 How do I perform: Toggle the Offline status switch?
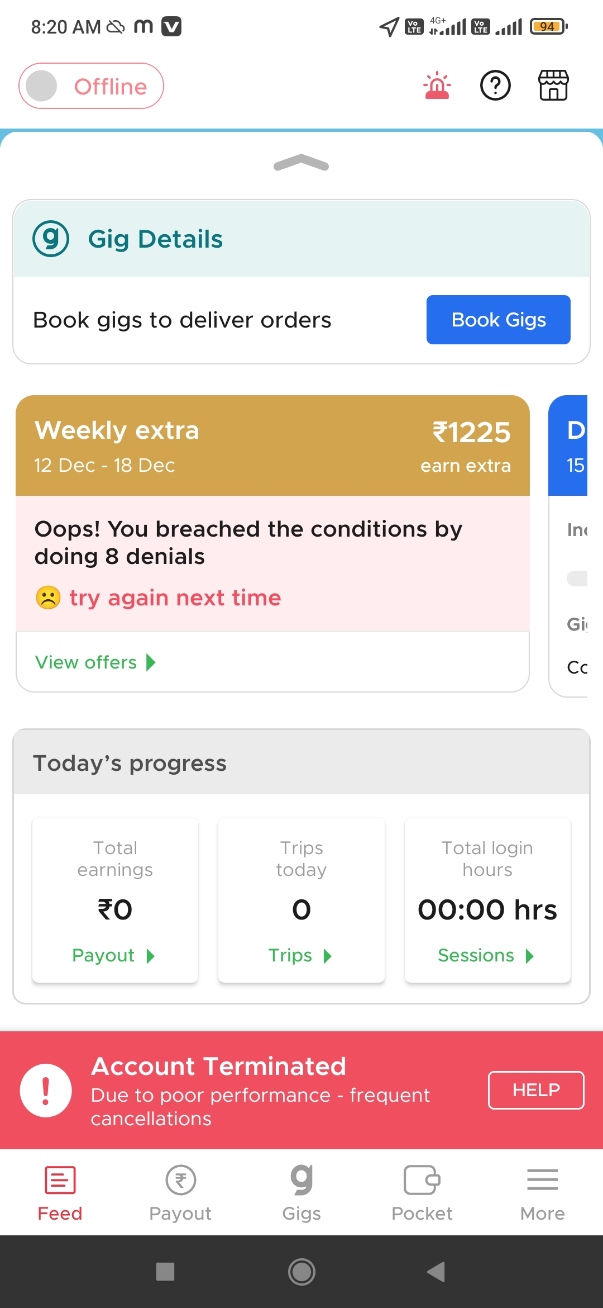pos(91,86)
